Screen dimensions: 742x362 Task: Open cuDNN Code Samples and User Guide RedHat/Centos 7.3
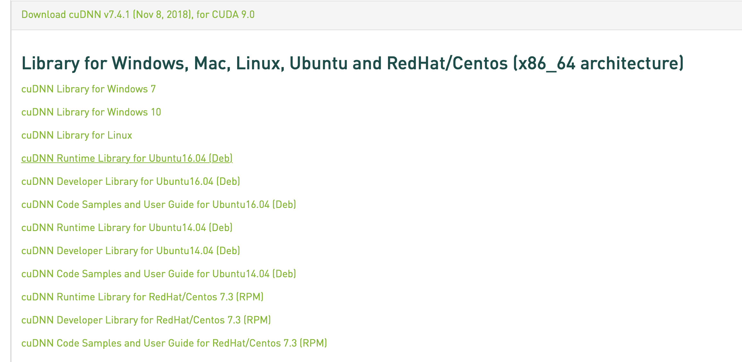174,343
